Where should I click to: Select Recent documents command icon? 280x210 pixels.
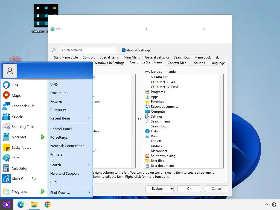[x=147, y=107]
